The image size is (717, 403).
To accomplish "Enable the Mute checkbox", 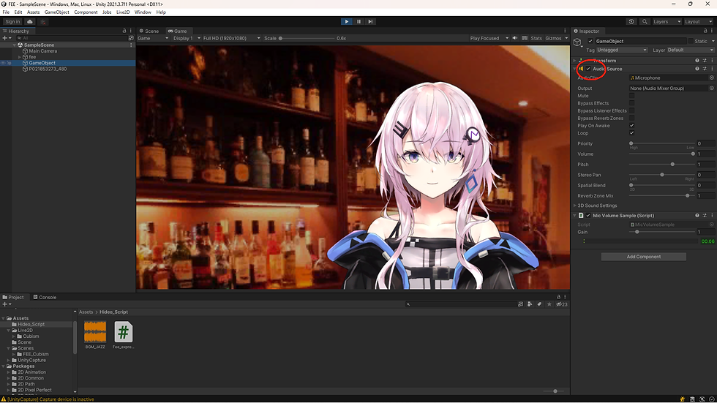I will pos(631,96).
